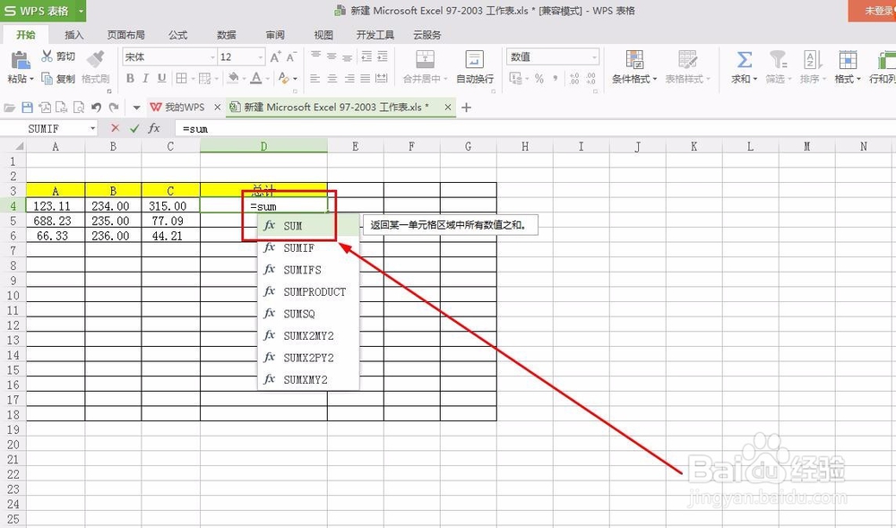Screen dimensions: 896x528
Task: Align cell text left
Action: tap(314, 78)
